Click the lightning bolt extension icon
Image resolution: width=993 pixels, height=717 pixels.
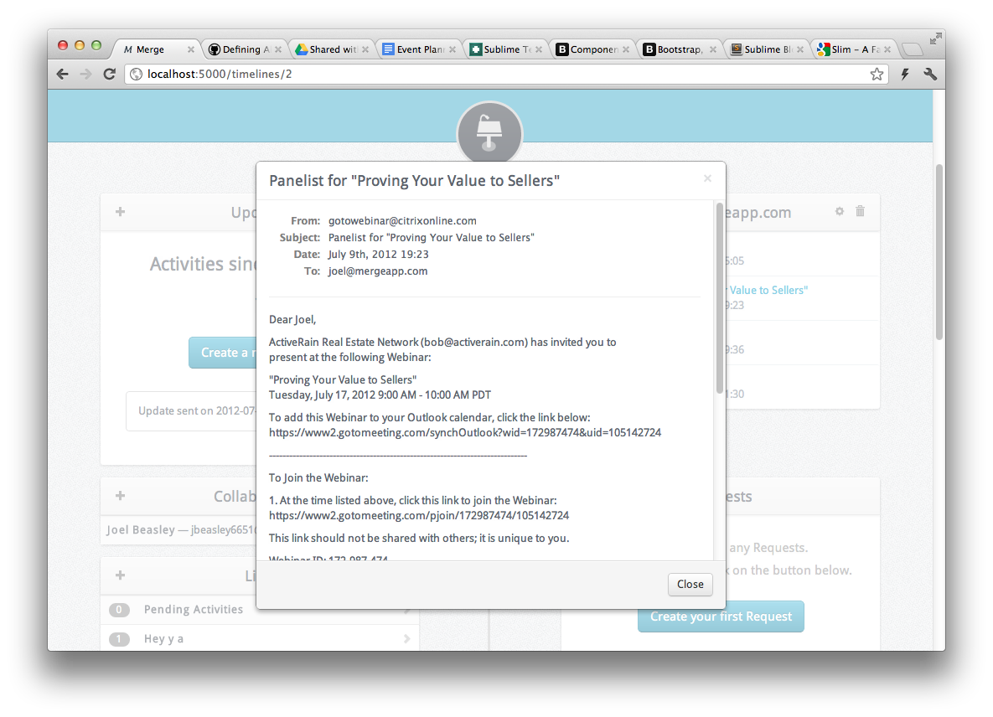(x=905, y=75)
